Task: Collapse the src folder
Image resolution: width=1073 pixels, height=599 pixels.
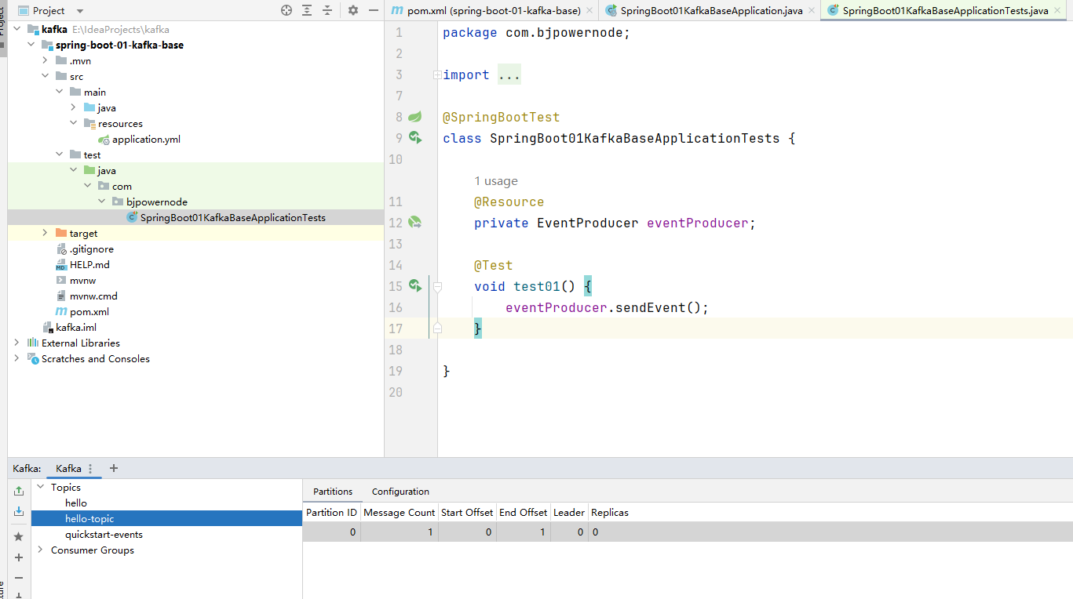Action: tap(46, 76)
